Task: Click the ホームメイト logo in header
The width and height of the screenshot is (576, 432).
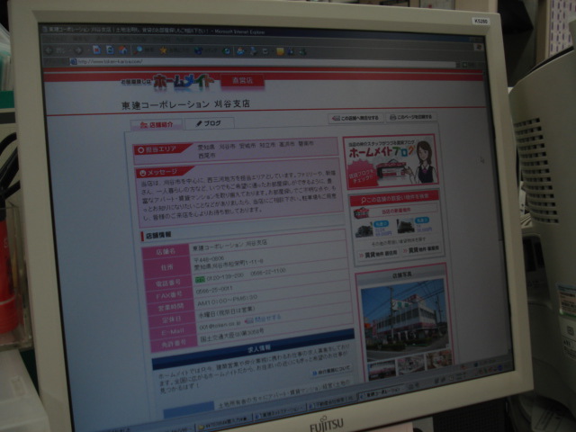Action: click(x=184, y=82)
